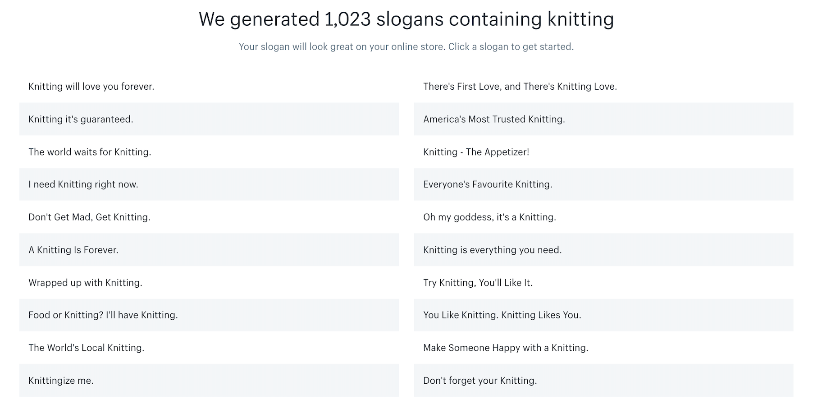Image resolution: width=822 pixels, height=400 pixels.
Task: Pick 'Everyone's Favourite Knitting.' slogan
Action: [488, 184]
